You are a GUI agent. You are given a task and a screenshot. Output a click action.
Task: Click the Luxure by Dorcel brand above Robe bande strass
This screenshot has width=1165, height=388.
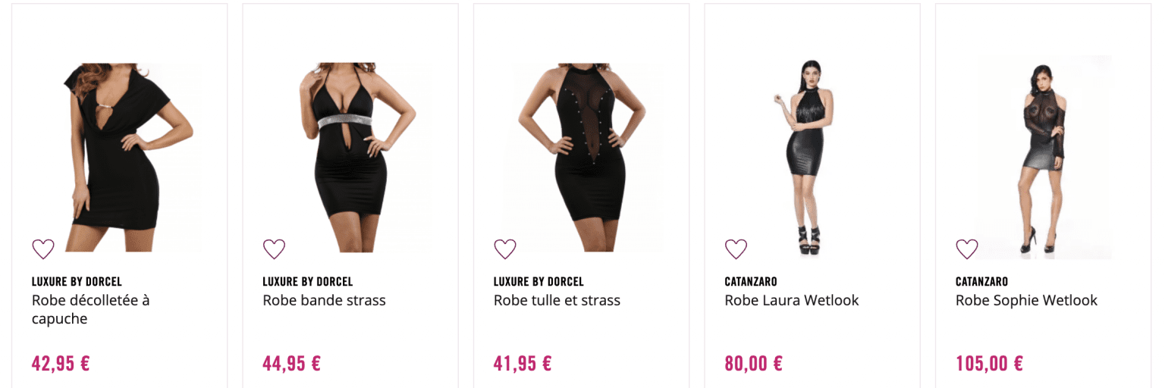click(307, 282)
